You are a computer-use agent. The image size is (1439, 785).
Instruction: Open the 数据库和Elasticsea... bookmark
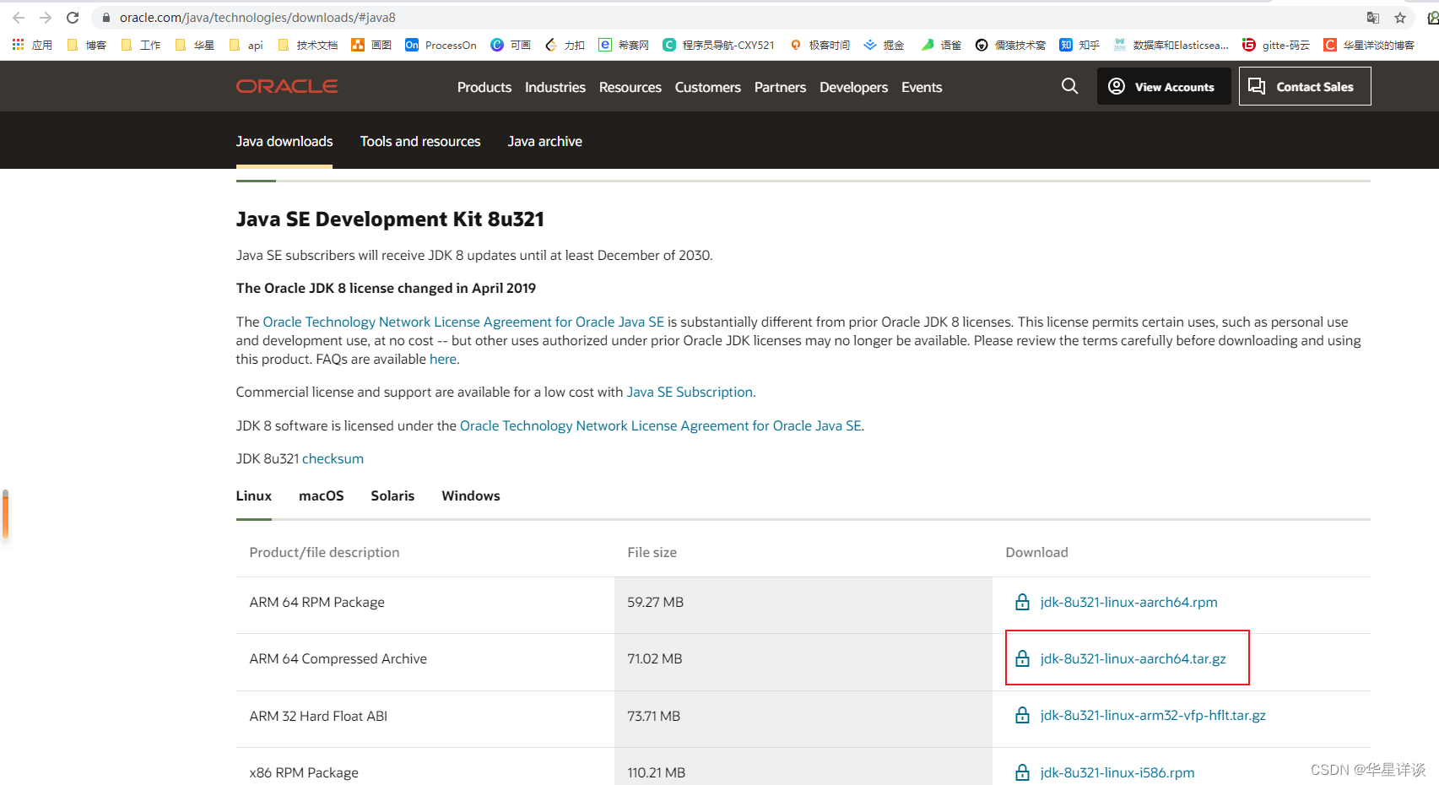(x=1171, y=45)
